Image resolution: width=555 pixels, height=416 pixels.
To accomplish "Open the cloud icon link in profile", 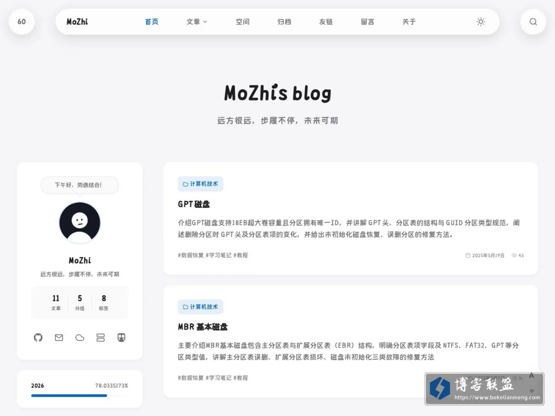I will [80, 337].
